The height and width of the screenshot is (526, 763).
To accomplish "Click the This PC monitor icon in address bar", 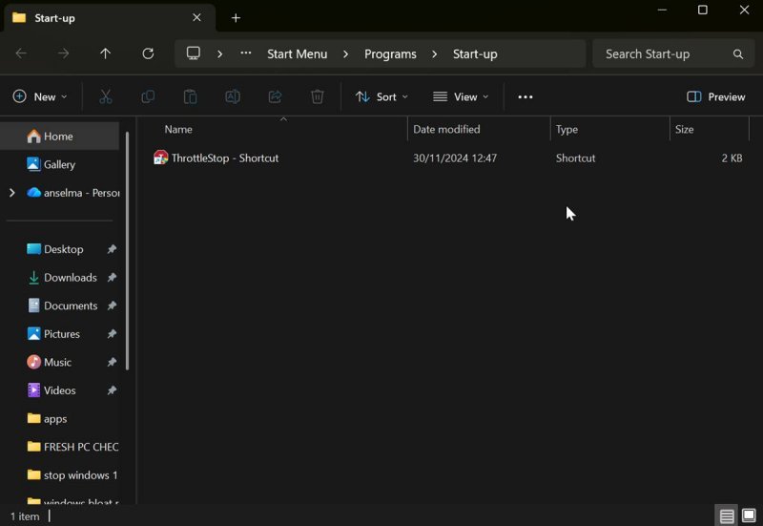I will click(194, 53).
